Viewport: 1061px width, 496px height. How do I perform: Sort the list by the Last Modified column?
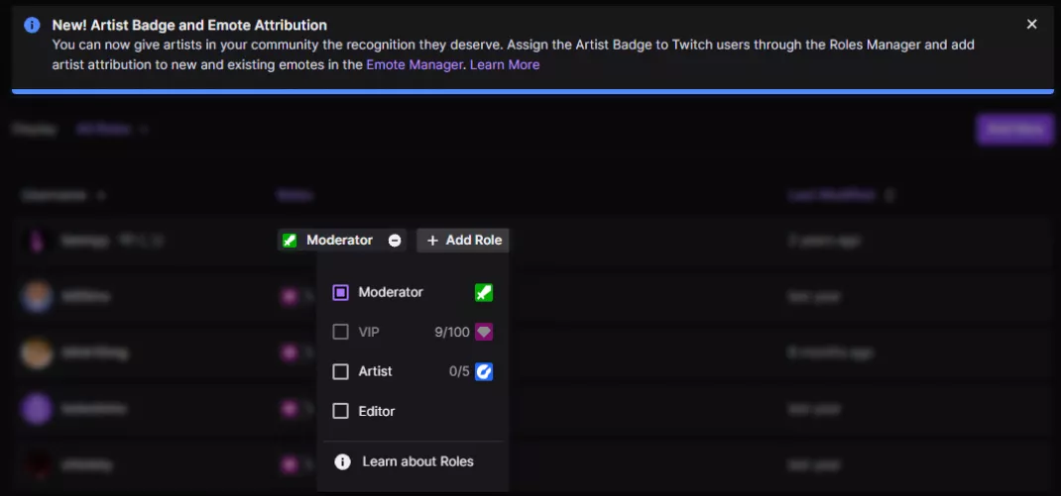point(833,196)
